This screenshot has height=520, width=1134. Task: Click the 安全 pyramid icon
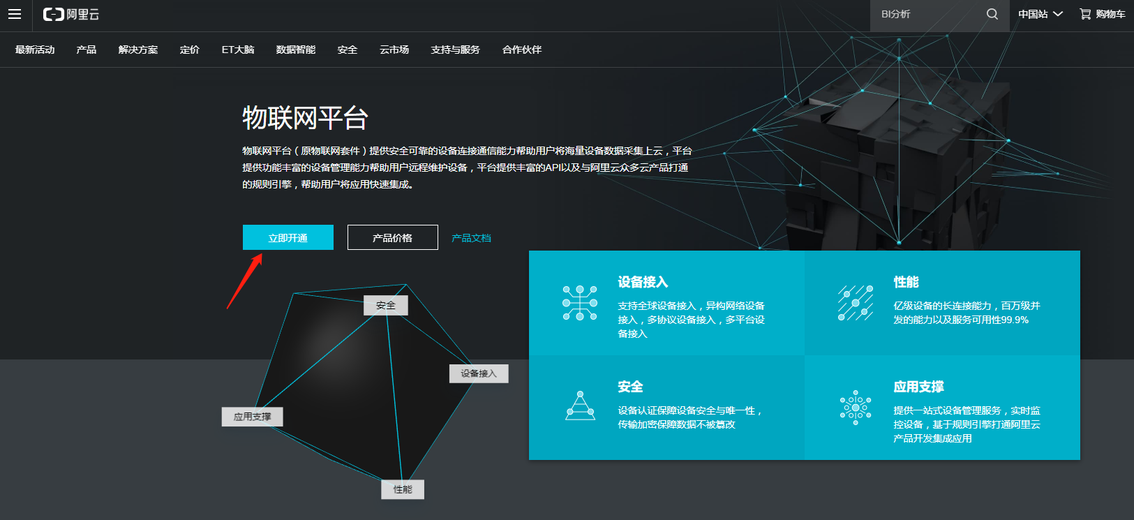(x=580, y=406)
